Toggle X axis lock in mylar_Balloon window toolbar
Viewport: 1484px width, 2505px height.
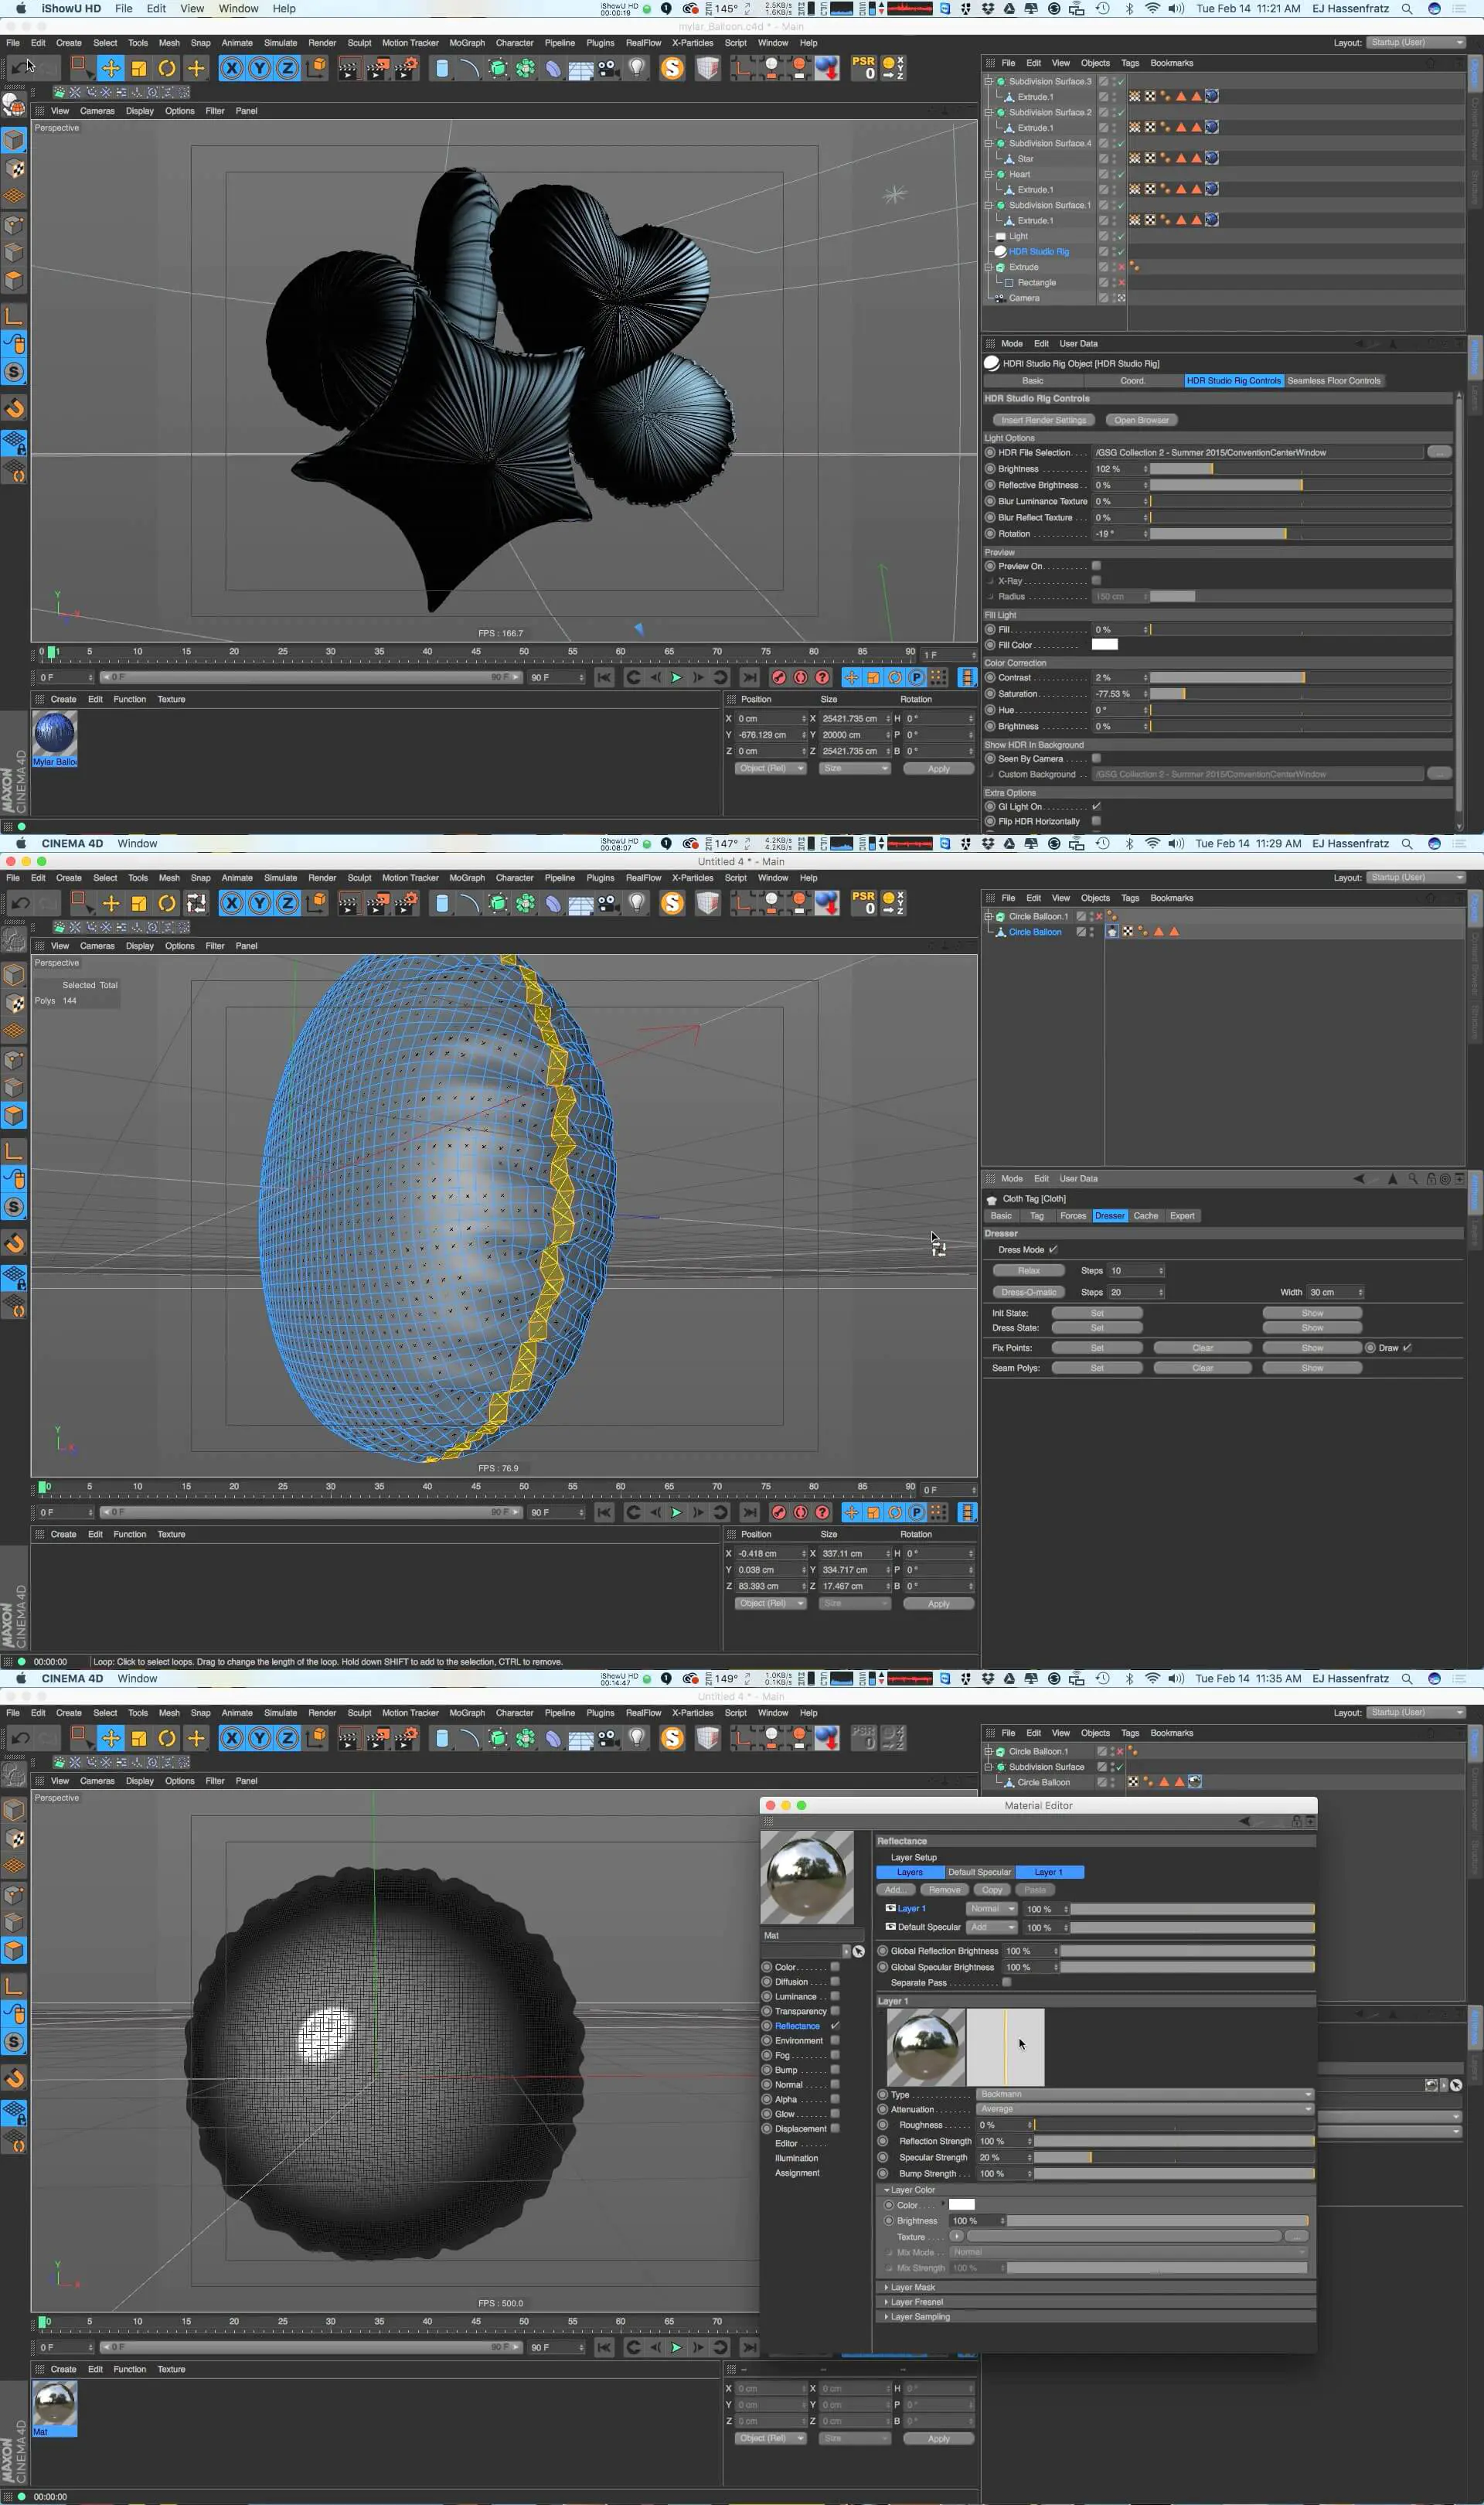[x=232, y=68]
